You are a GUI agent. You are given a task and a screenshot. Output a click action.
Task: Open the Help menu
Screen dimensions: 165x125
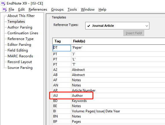102,10
